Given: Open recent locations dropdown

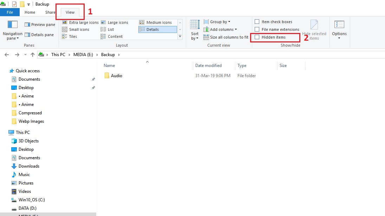Looking at the screenshot, I should (25, 55).
